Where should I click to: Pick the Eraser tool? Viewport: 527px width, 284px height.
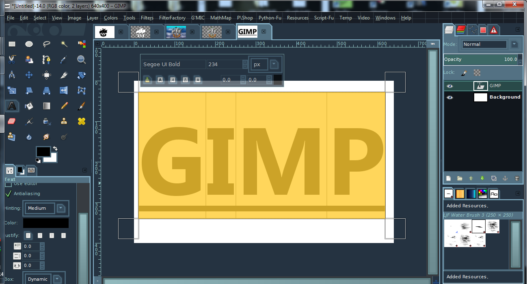(12, 121)
